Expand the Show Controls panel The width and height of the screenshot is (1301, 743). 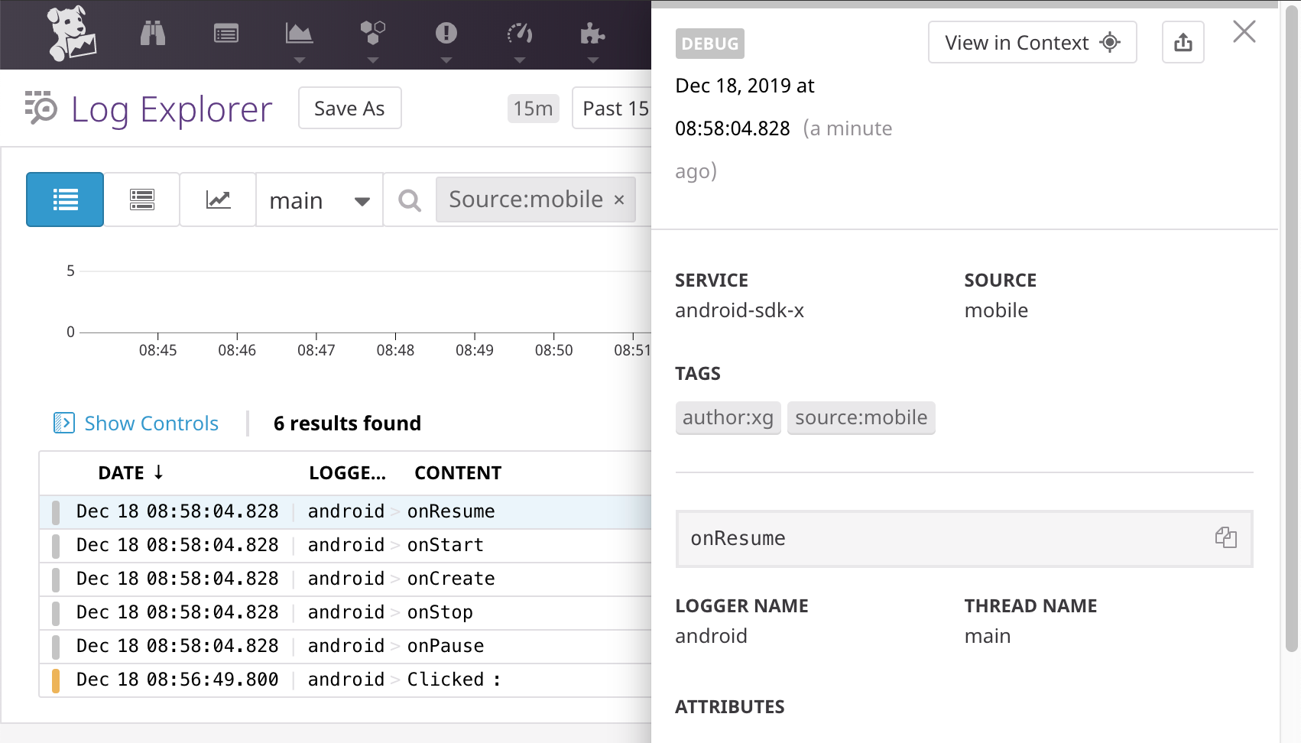[x=137, y=423]
